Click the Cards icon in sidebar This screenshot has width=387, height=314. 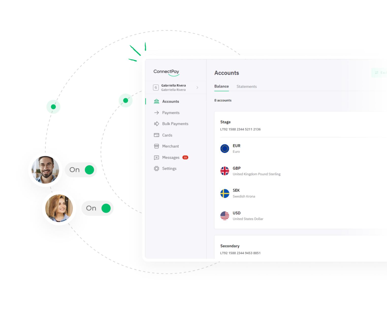coord(156,135)
